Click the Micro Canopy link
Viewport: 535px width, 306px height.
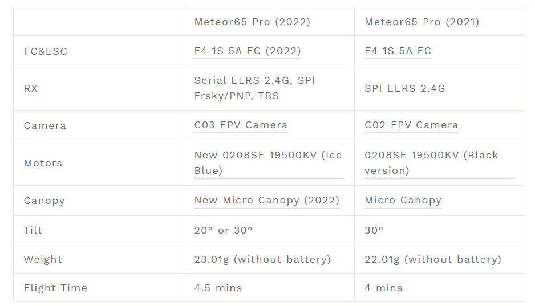click(x=403, y=200)
